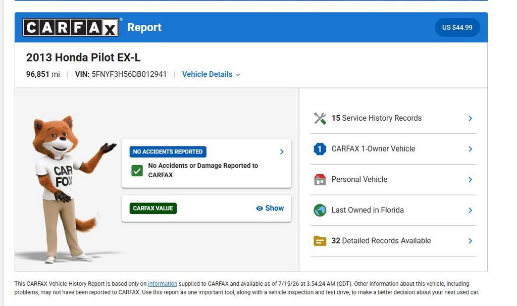Open the Last Owned in Florida arrow
This screenshot has width=517, height=306.
(x=470, y=210)
